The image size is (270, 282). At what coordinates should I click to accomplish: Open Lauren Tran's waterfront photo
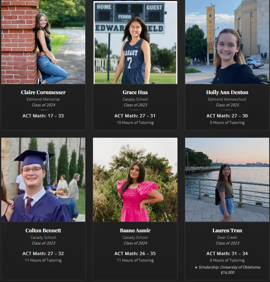click(x=227, y=180)
